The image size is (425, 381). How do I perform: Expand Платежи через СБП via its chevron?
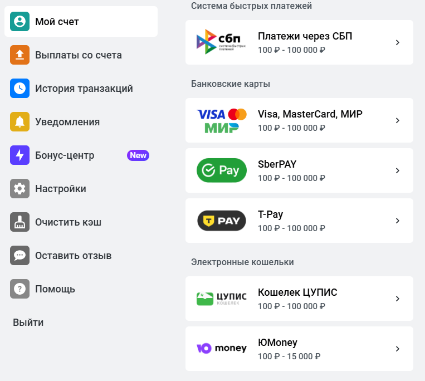[398, 42]
